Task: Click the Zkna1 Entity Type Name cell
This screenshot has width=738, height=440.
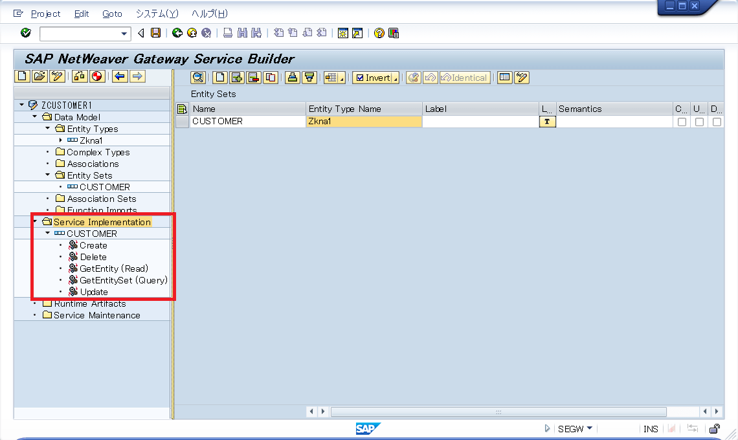Action: [x=364, y=122]
